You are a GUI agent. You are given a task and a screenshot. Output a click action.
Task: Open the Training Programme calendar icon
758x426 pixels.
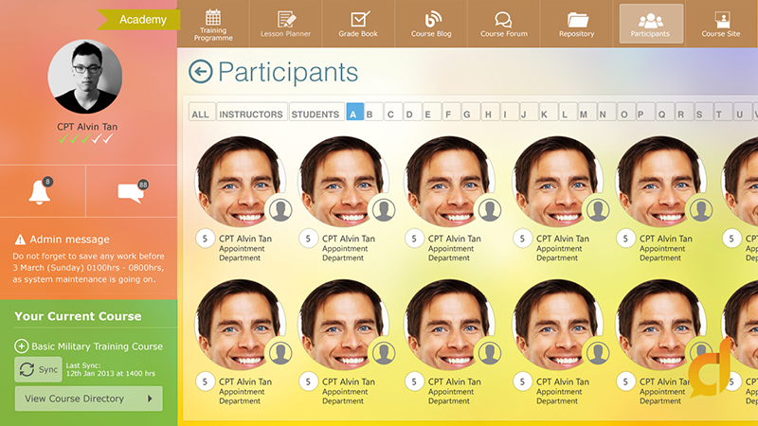213,18
